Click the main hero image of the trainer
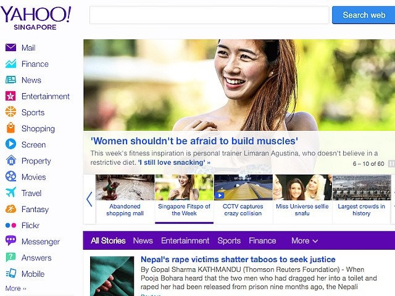The height and width of the screenshot is (296, 395). (x=239, y=85)
